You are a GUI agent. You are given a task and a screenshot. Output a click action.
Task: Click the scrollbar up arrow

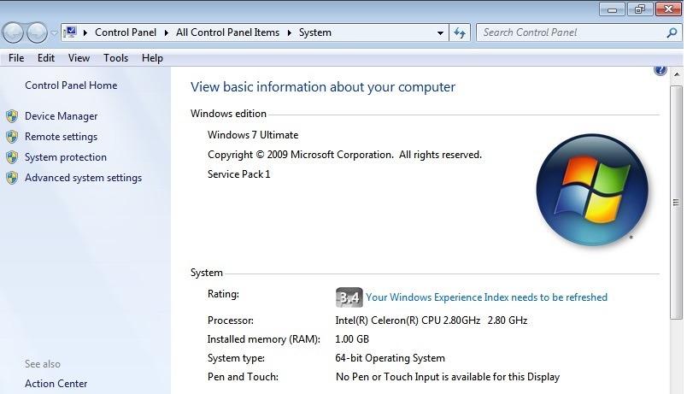(677, 74)
